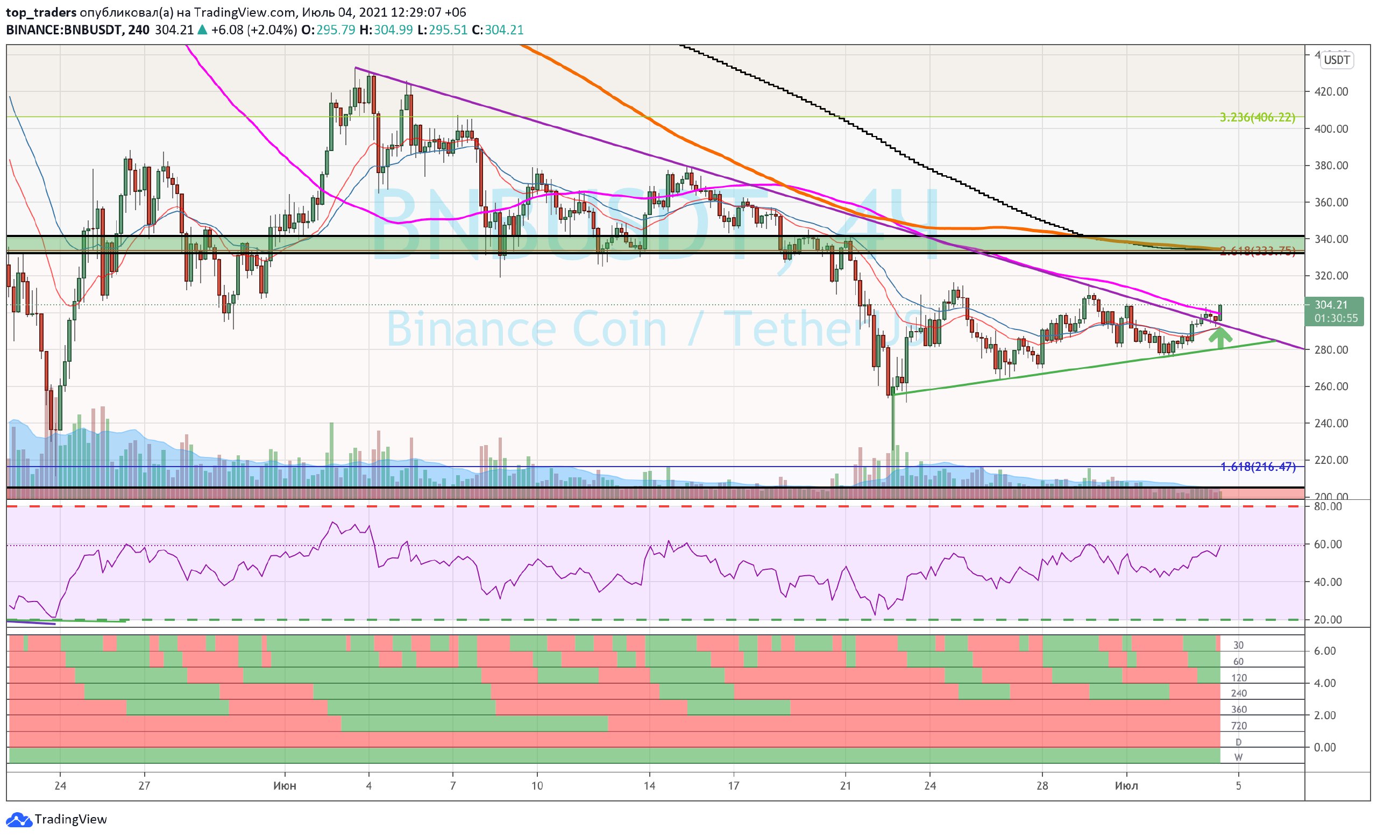1377x838 pixels.
Task: Click the 2.00 indicator axis label
Action: [x=1325, y=715]
